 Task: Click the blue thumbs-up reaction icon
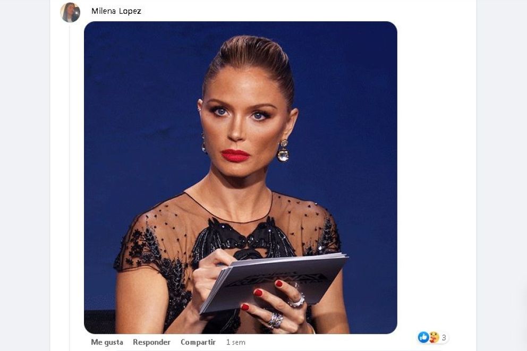(423, 337)
